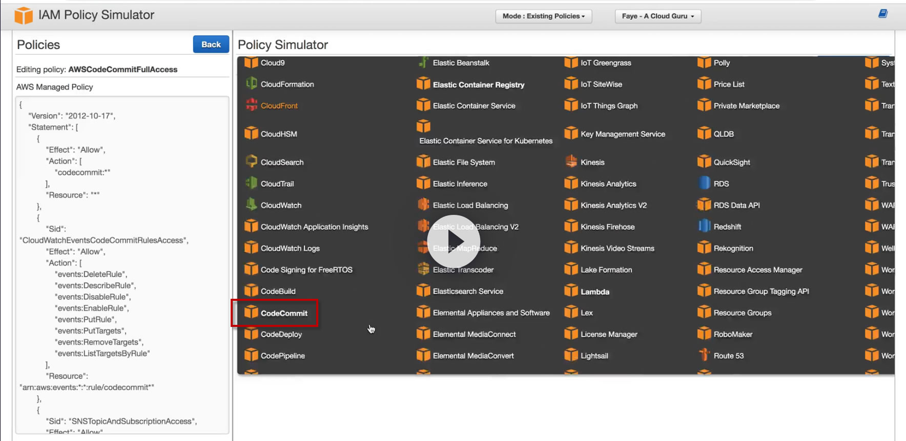Click the Cloud9 service icon
Viewport: 906px width, 441px height.
251,62
